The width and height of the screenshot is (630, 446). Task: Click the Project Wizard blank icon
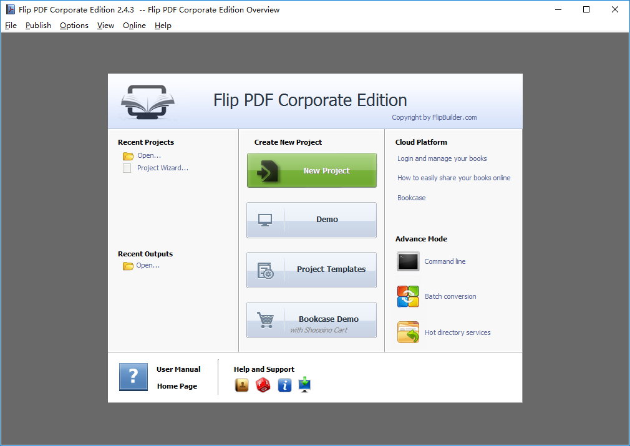click(127, 168)
